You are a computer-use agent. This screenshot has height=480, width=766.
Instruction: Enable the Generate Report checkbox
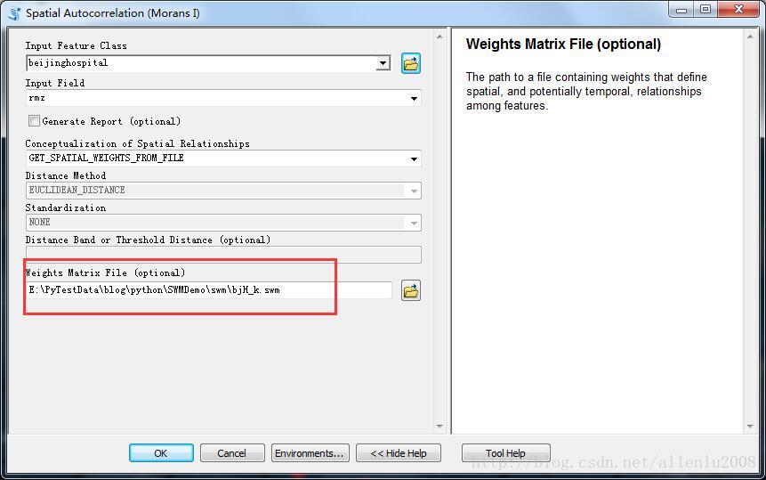coord(34,121)
